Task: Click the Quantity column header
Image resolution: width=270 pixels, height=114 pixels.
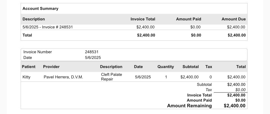Action: [x=166, y=67]
